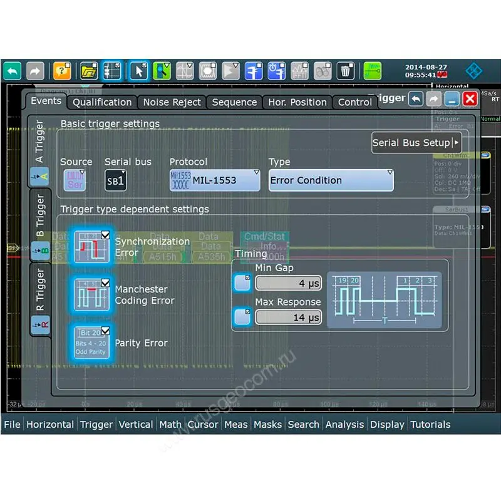501x501 pixels.
Task: Click the undo arrow in the top toolbar
Action: coord(12,71)
